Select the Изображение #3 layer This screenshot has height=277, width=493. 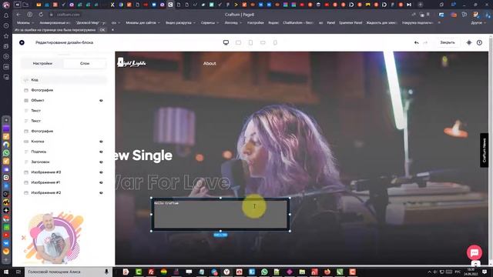(x=64, y=172)
